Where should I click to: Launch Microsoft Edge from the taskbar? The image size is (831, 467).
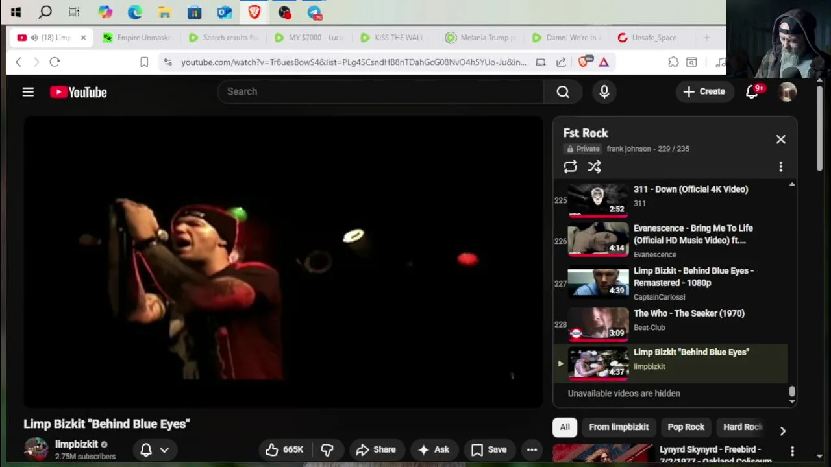point(135,12)
